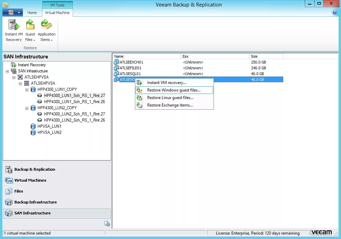Screen dimensions: 341x239
Task: Collapse the HPP4300_LUN2_COPY volume node
Action: 27,108
